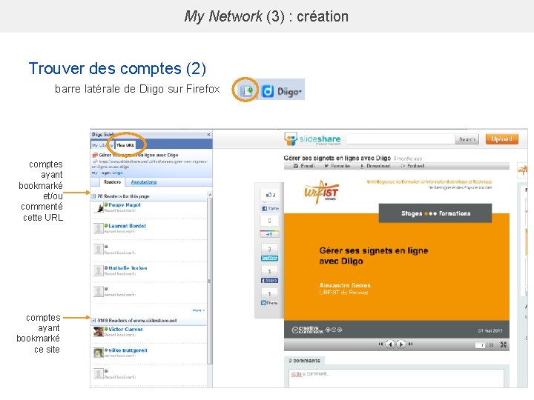This screenshot has height=400, width=534.
Task: Click the thumbs-up like counter
Action: (270, 195)
